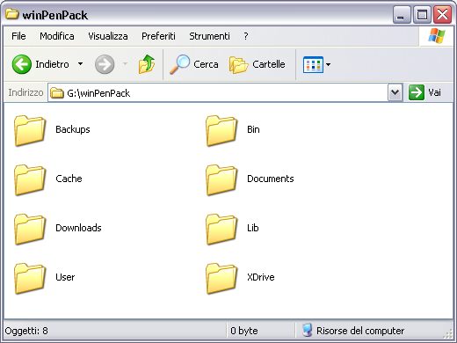Open the views dropdown arrow

tap(328, 64)
